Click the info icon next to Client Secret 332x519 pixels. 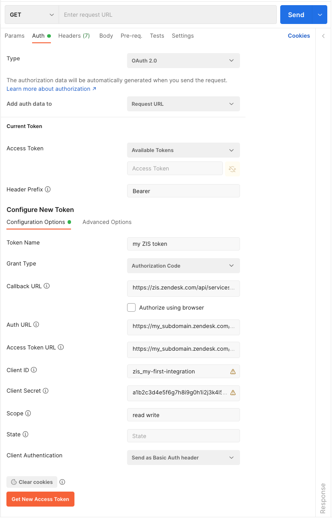46,391
